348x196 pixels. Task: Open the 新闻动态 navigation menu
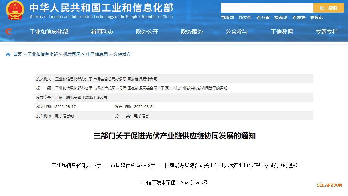[x=102, y=31]
